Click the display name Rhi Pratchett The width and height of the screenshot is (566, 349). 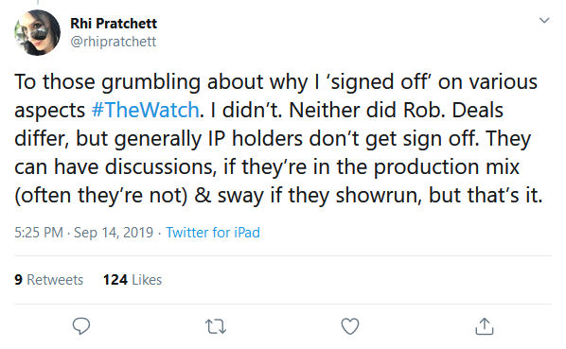pyautogui.click(x=114, y=24)
